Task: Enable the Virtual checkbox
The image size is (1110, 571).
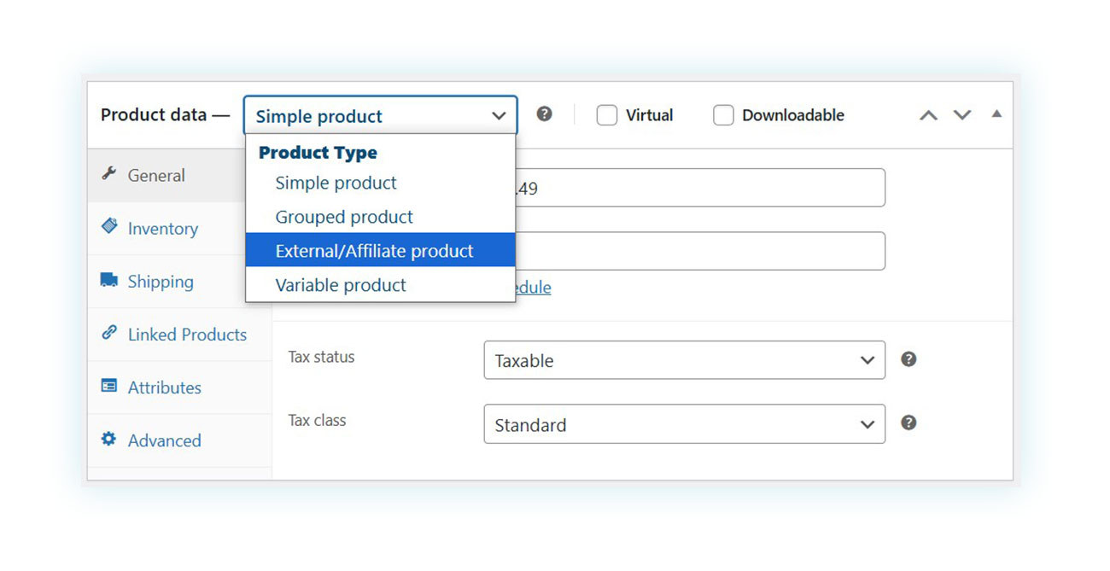Action: 606,115
